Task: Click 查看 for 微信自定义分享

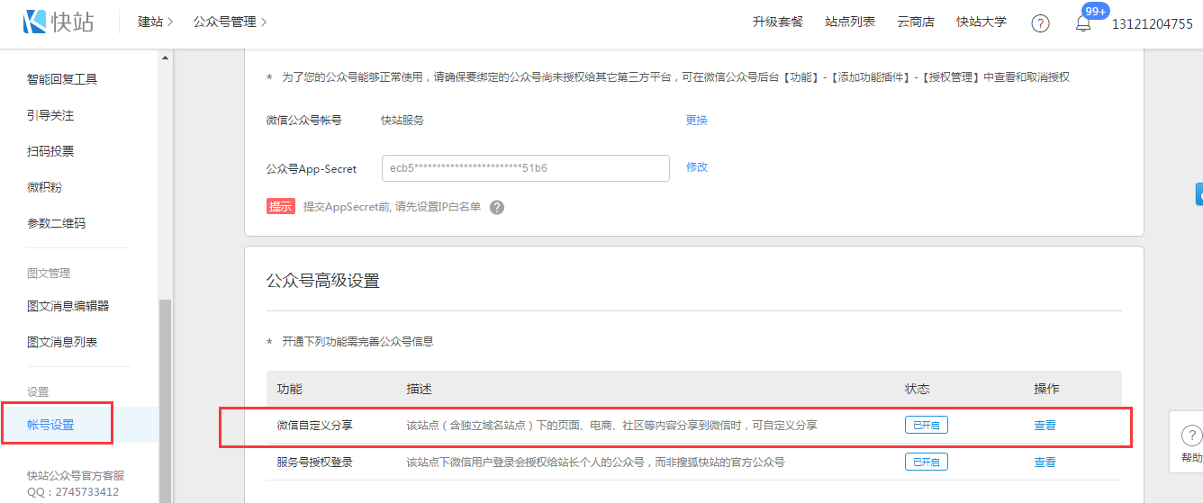Action: (x=1045, y=426)
